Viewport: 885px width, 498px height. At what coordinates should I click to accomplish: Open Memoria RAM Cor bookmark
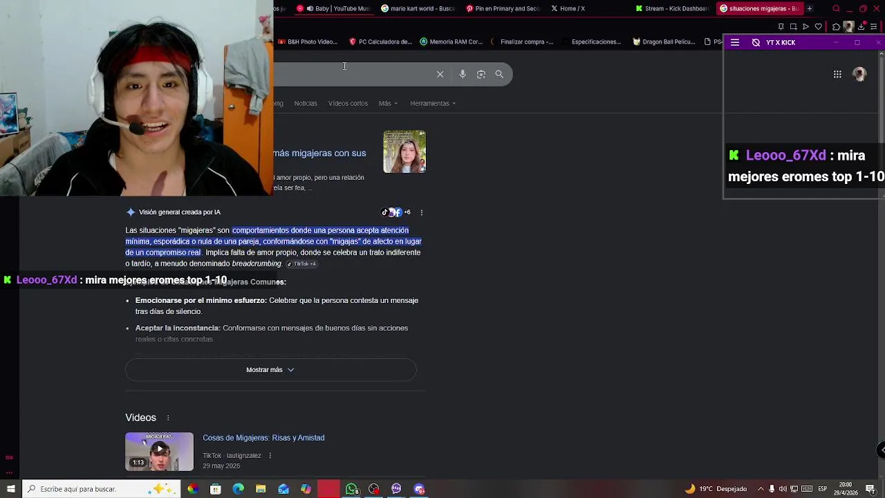[451, 42]
